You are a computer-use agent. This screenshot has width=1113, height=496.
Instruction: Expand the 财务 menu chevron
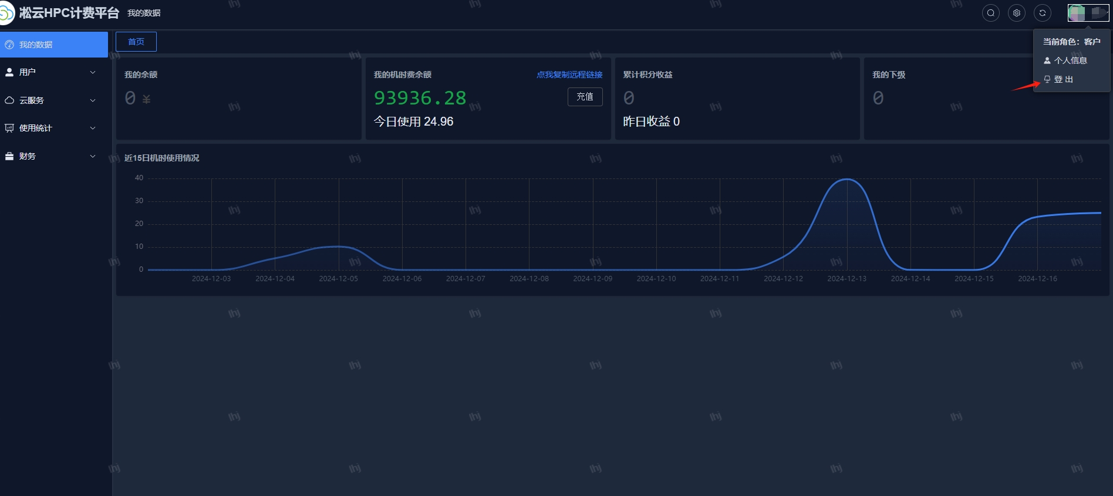point(93,156)
